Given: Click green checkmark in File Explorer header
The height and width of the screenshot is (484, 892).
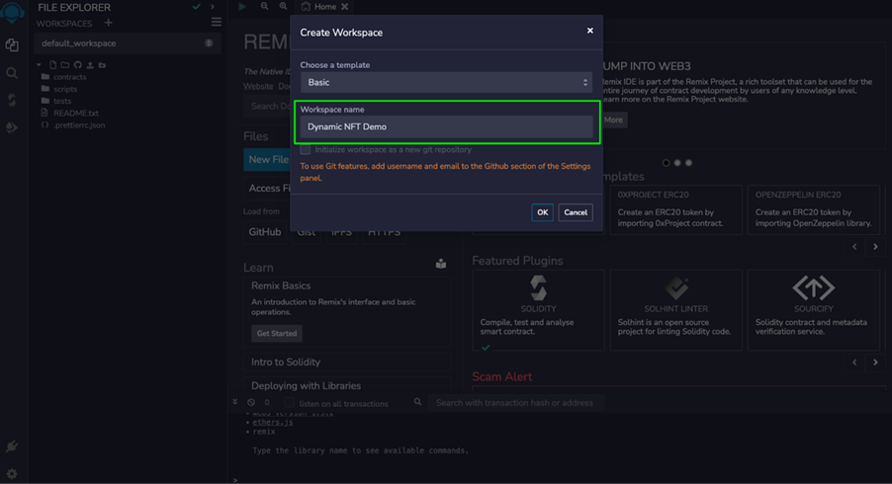Looking at the screenshot, I should (196, 7).
